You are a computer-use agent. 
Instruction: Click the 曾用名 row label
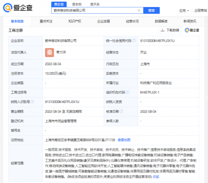pos(15,130)
